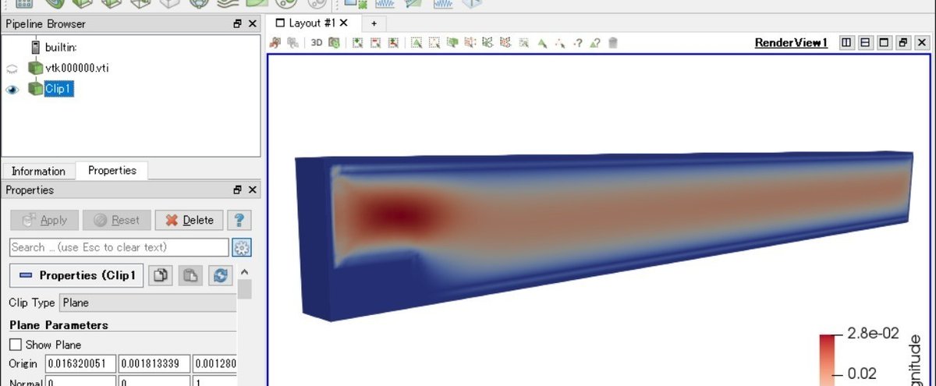Toggle visibility eye of vtk000000.vti
The width and height of the screenshot is (936, 386).
pyautogui.click(x=12, y=69)
